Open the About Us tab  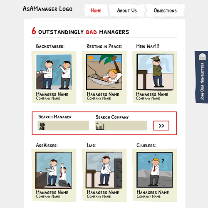click(127, 10)
